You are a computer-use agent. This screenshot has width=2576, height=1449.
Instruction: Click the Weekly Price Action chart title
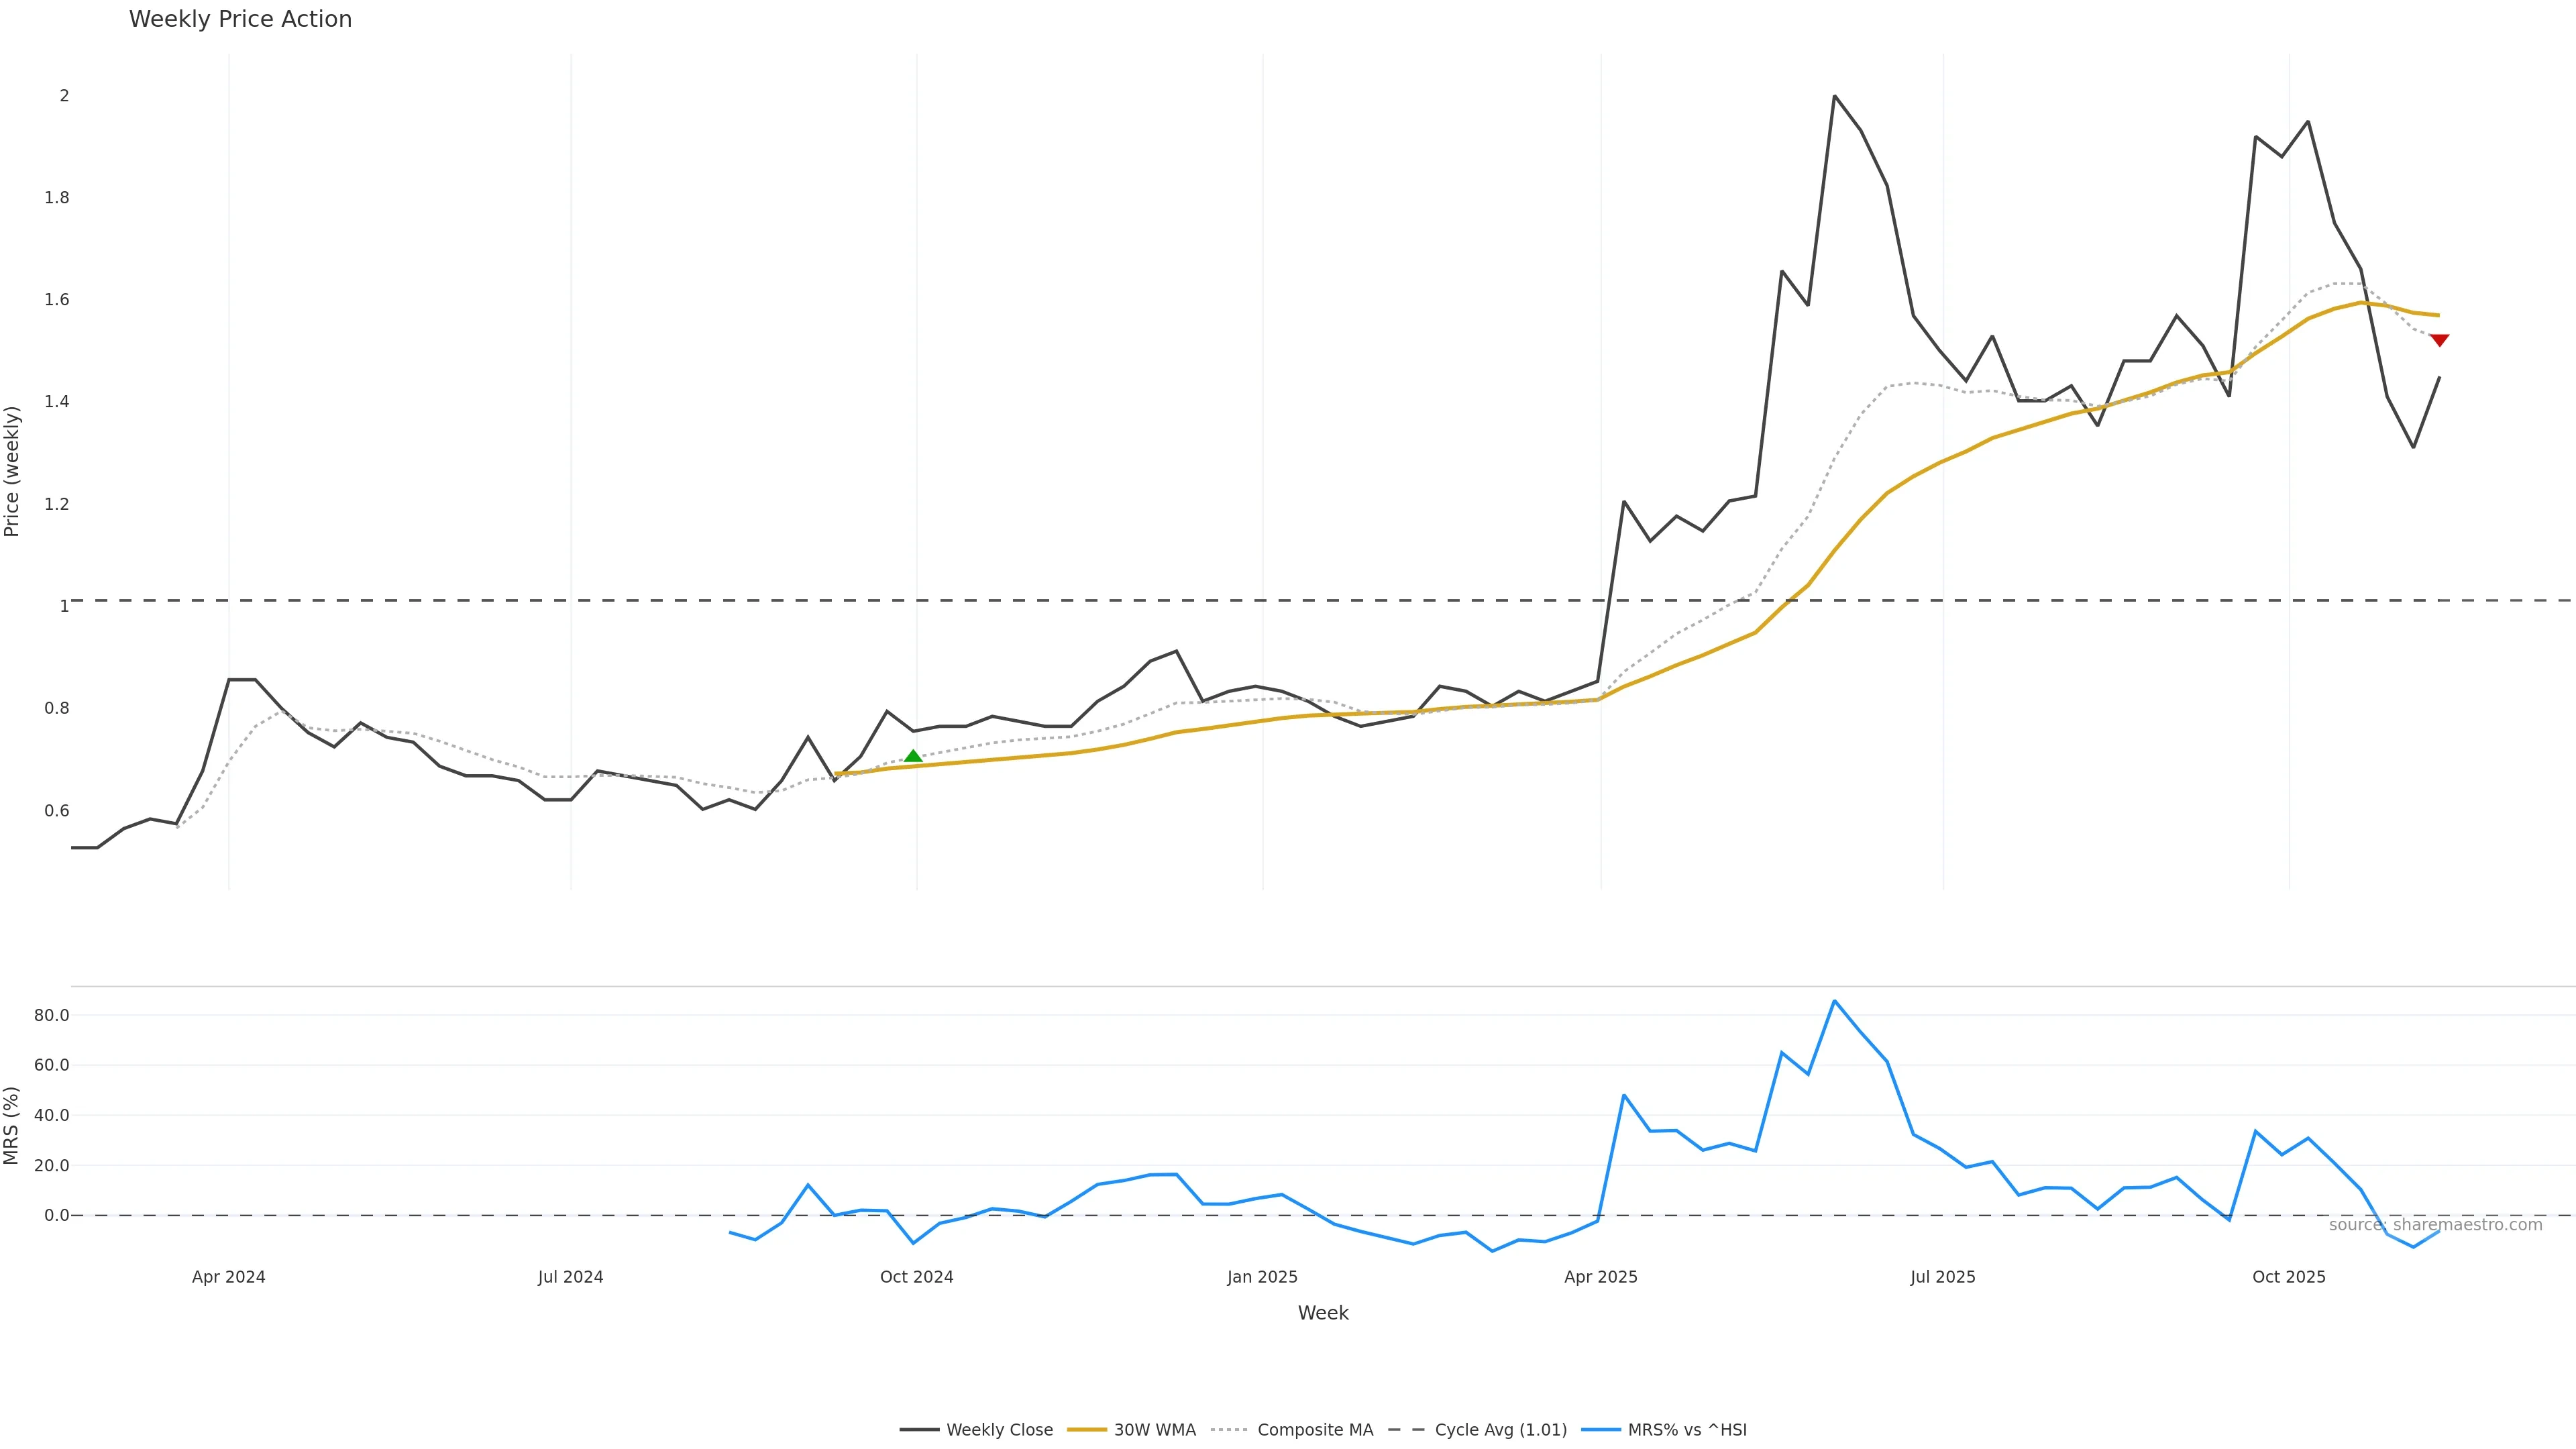pyautogui.click(x=240, y=19)
